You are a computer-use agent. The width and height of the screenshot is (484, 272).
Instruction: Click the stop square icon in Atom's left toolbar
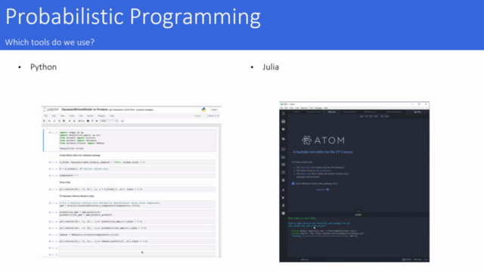click(284, 213)
